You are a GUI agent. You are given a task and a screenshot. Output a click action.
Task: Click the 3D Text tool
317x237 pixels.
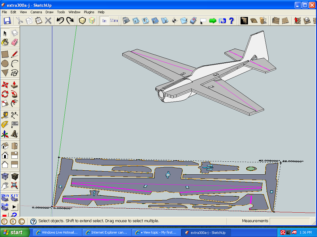(x=15, y=134)
